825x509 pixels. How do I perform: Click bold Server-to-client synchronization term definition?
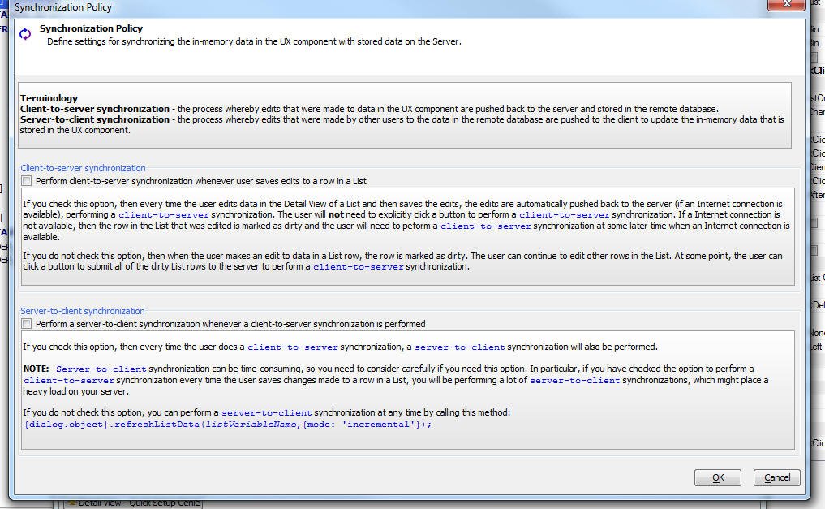tap(95, 119)
